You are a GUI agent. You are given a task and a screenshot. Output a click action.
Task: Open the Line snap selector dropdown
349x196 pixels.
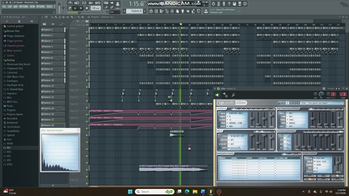click(115, 12)
